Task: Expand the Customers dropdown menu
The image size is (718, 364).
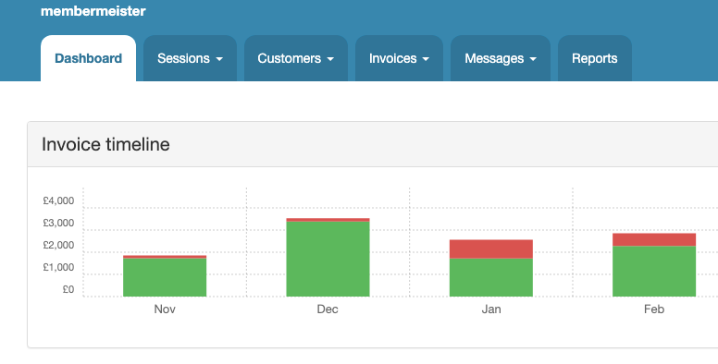Action: click(296, 58)
